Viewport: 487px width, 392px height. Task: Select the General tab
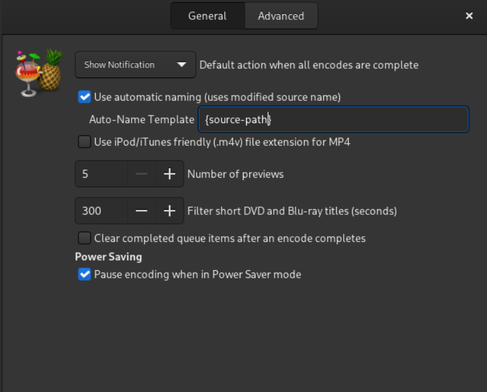208,16
